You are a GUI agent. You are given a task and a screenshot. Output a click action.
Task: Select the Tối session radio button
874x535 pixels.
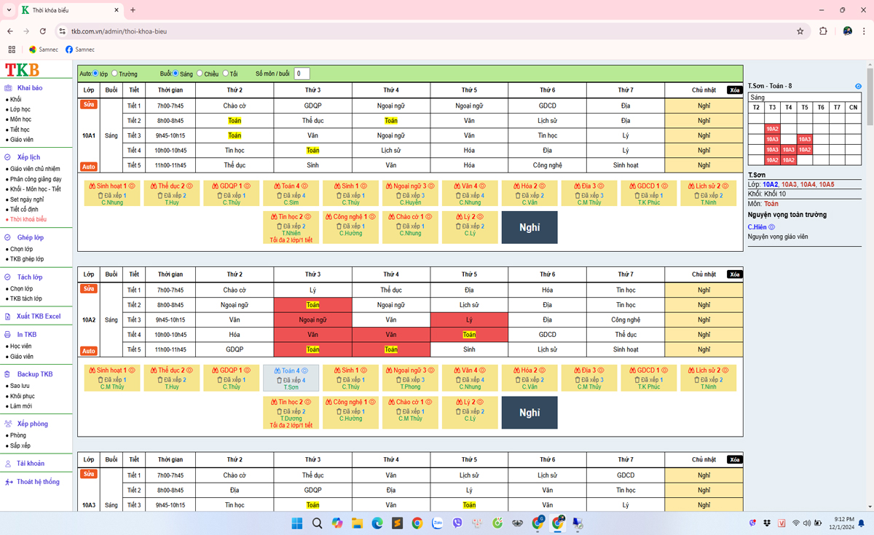[225, 74]
